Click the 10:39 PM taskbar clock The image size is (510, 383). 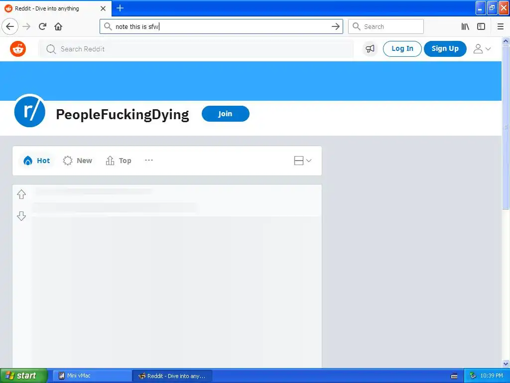[x=492, y=376]
